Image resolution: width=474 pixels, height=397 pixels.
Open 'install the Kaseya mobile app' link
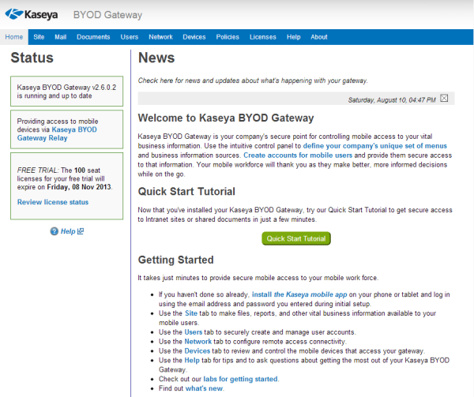pos(299,294)
